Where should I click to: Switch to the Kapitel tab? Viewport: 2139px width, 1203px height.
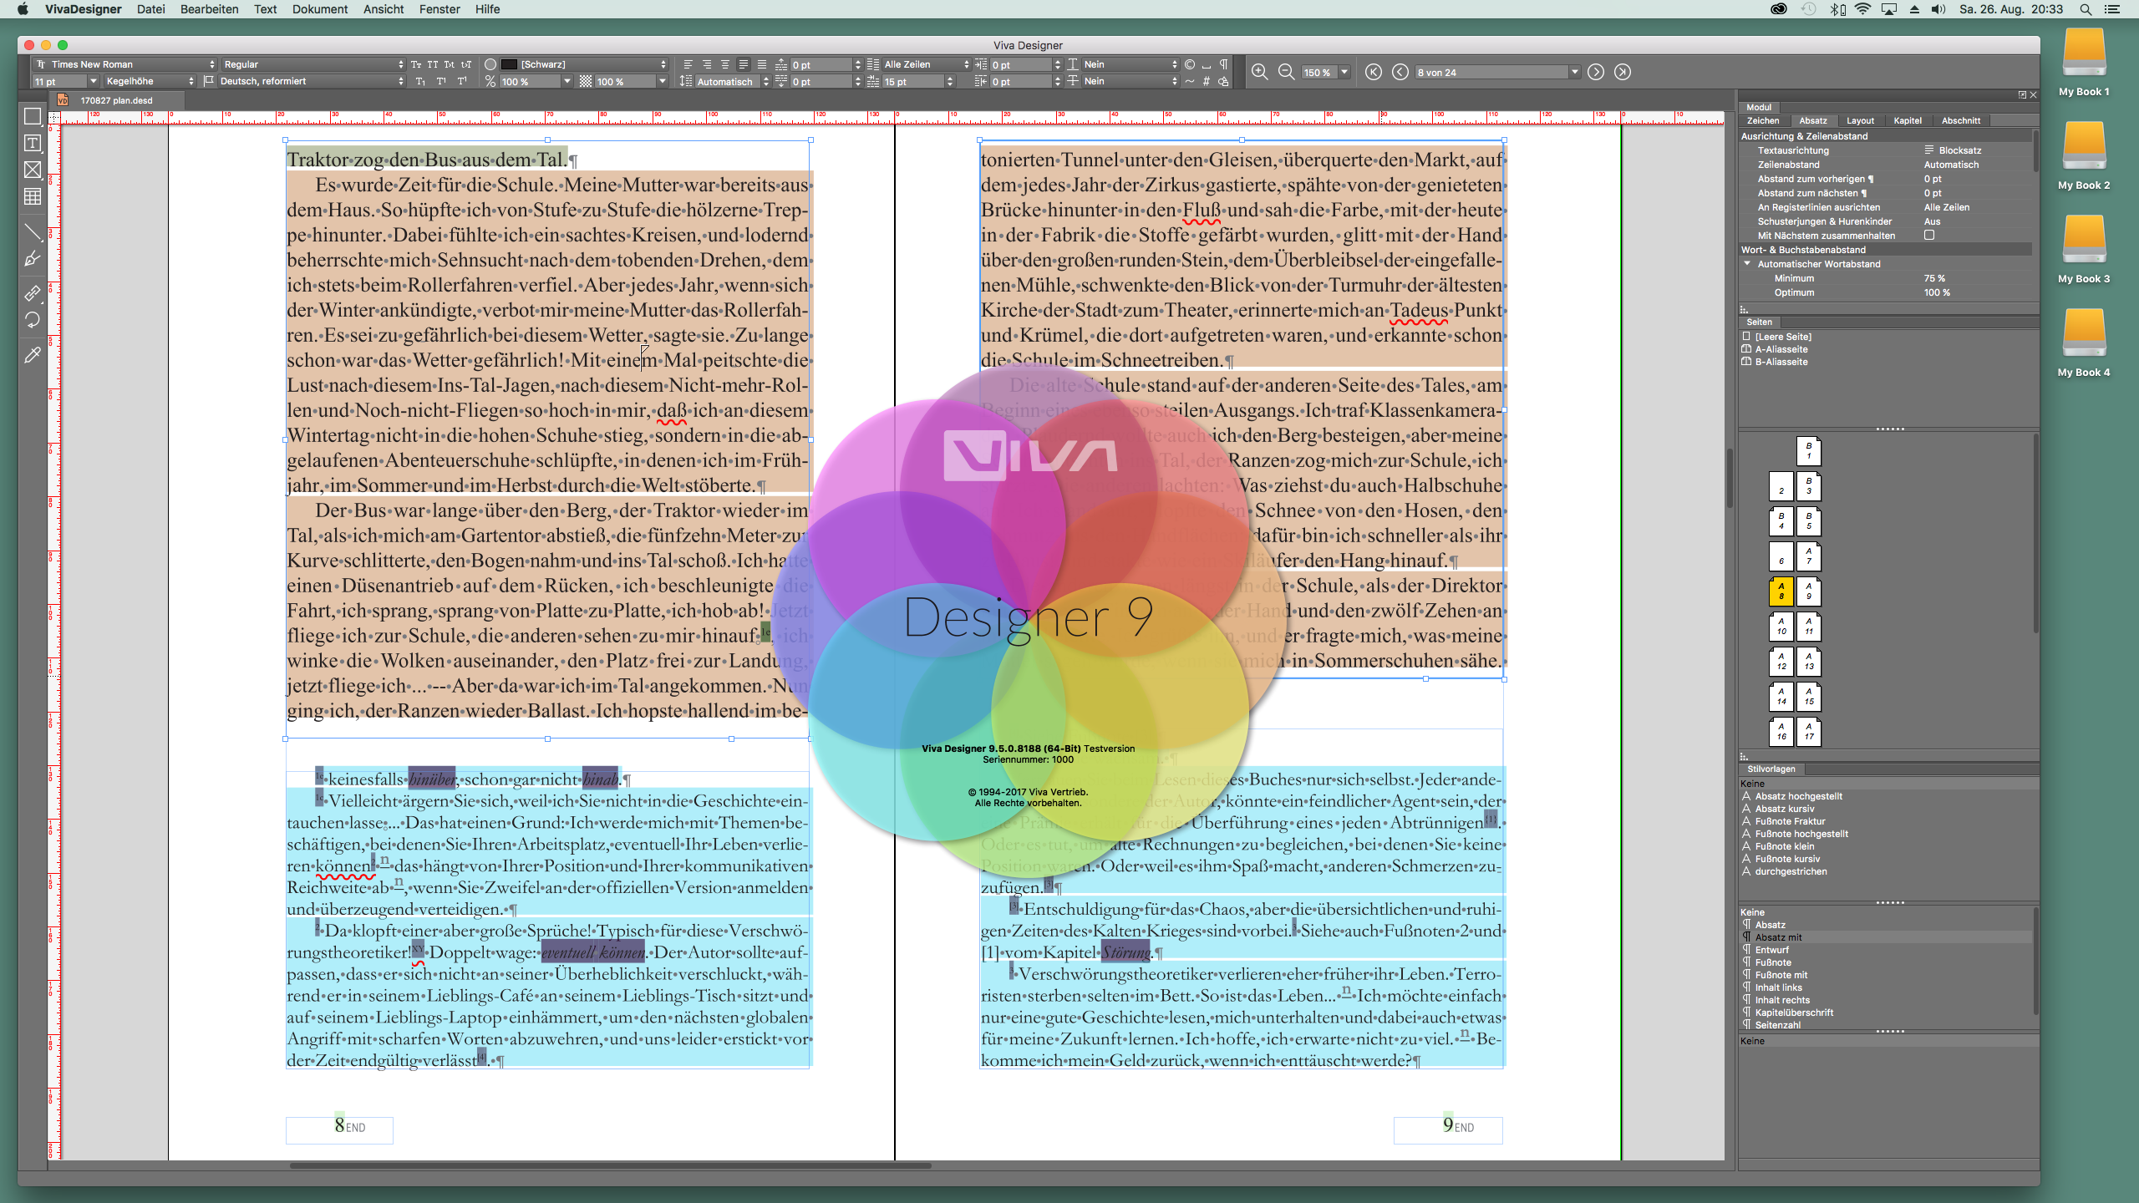coord(1908,121)
